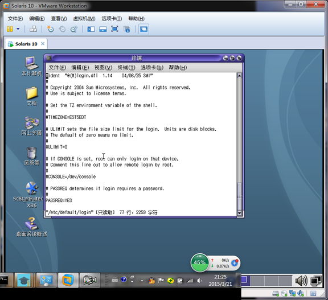The width and height of the screenshot is (328, 300).
Task: Open the Action Center flag tray icon
Action: (x=161, y=281)
